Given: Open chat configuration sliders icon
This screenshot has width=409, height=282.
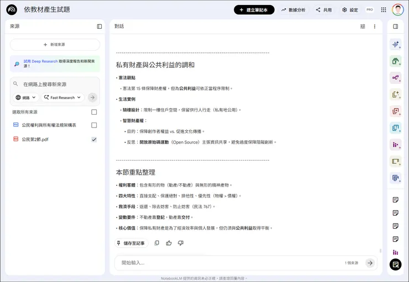Looking at the screenshot, I should pos(363,26).
